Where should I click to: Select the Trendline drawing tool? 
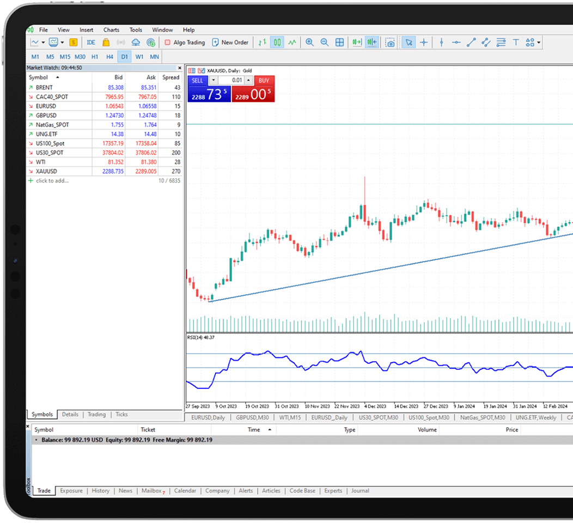coord(472,42)
